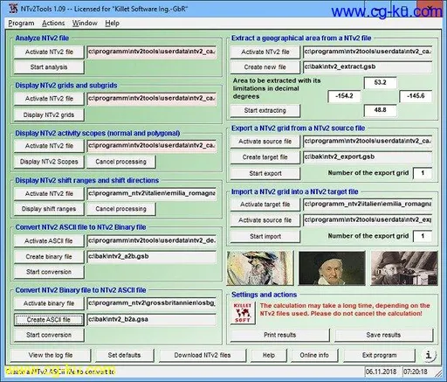447x382 pixels.
Task: Click Create new file button
Action: 265,67
